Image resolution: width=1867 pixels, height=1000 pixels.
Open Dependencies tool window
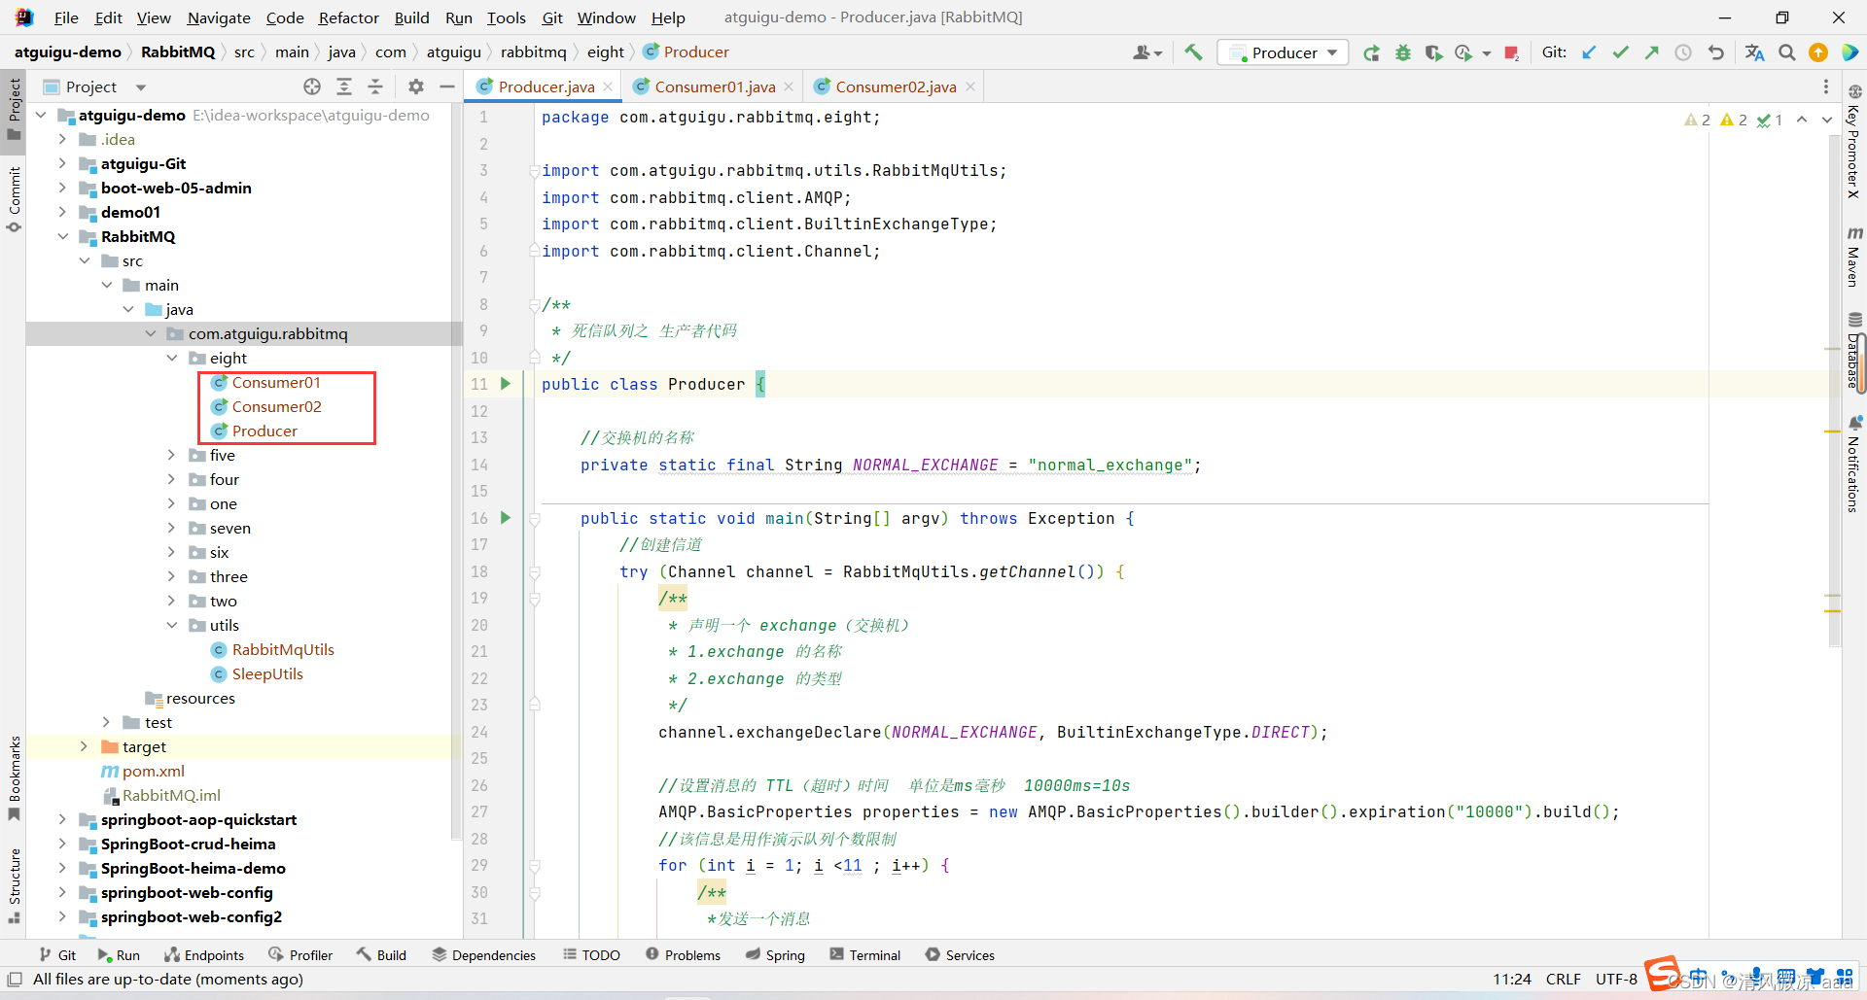click(x=483, y=955)
